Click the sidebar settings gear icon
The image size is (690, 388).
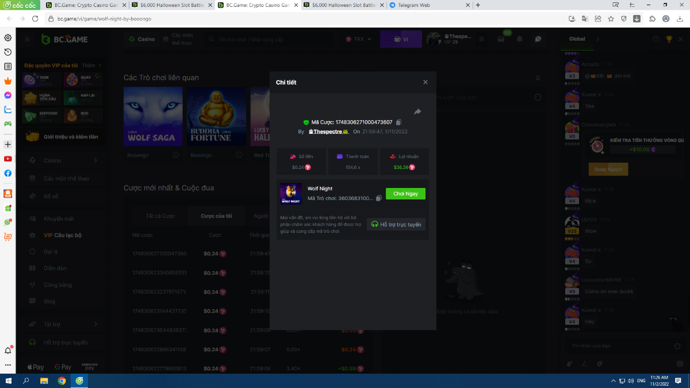pos(8,37)
